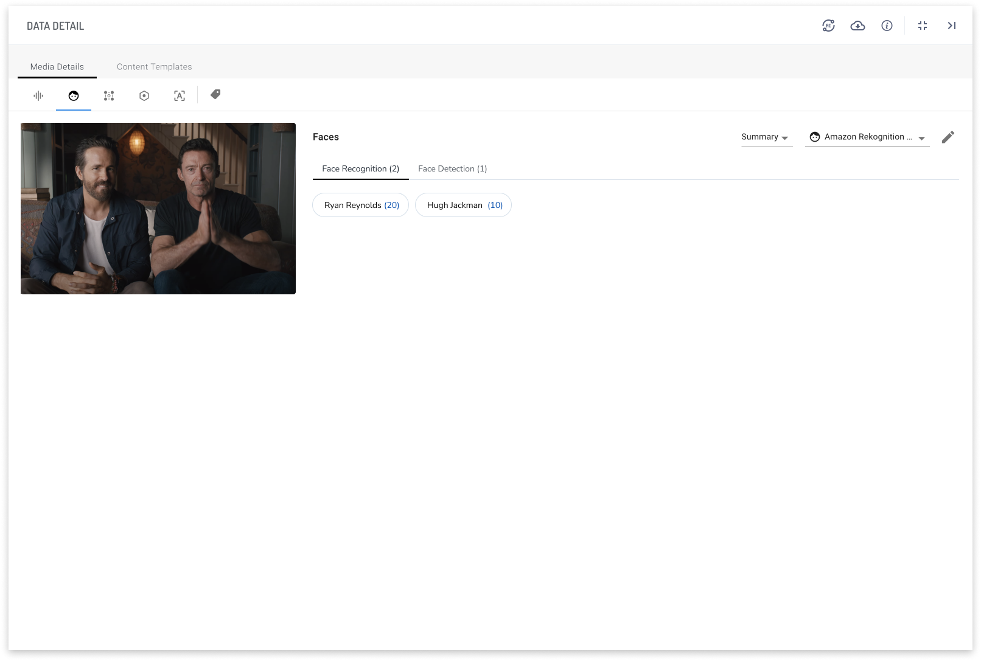Select the Media Details tab
Viewport: 981px width, 661px height.
click(x=57, y=67)
